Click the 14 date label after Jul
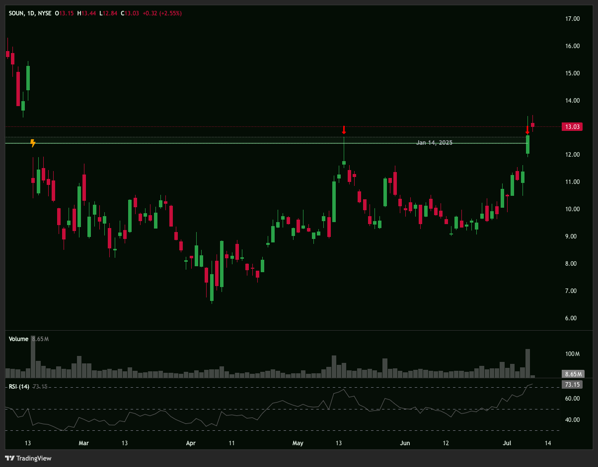Viewport: 598px width, 467px height. (548, 443)
